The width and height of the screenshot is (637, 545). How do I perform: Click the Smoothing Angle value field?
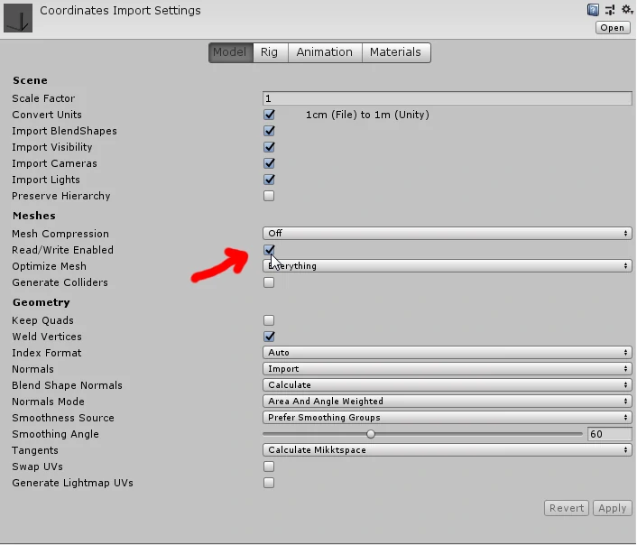(x=609, y=434)
